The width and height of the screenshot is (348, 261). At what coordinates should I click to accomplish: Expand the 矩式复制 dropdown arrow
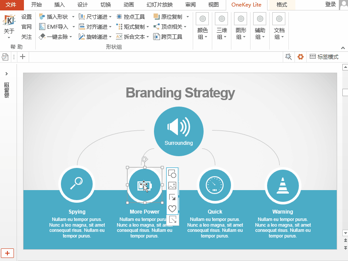(x=147, y=27)
